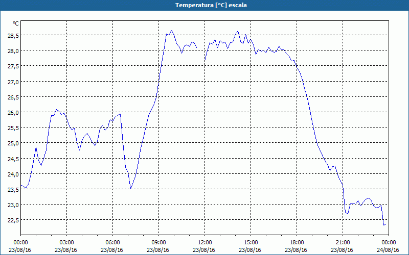
Task: Click the 03:00 time label on the X axis
Action: click(66, 243)
